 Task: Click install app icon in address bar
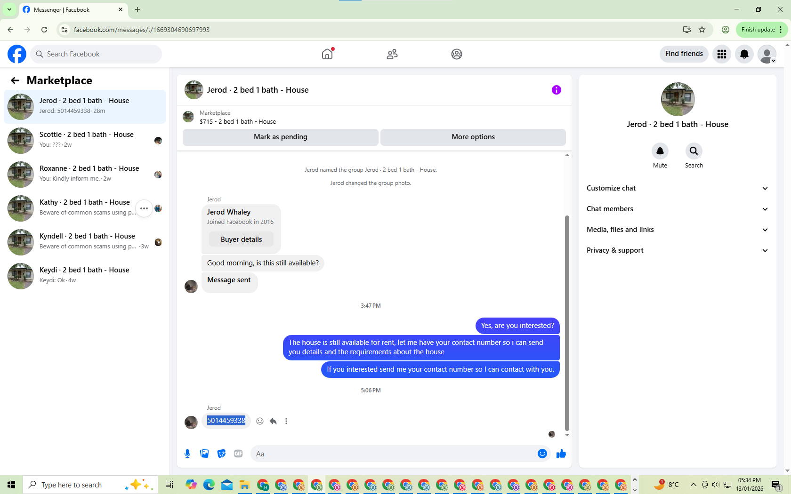pyautogui.click(x=687, y=30)
